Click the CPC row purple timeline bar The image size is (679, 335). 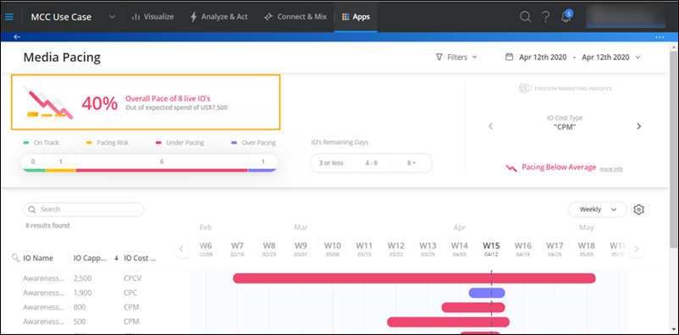(x=487, y=293)
